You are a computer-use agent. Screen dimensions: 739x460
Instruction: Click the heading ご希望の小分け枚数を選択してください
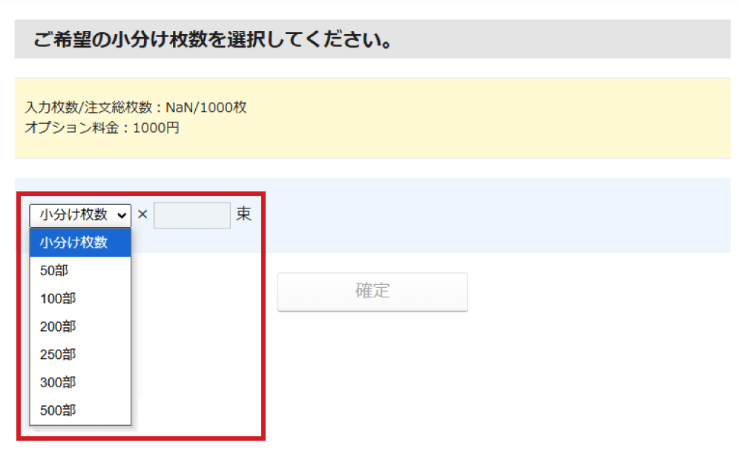[213, 39]
